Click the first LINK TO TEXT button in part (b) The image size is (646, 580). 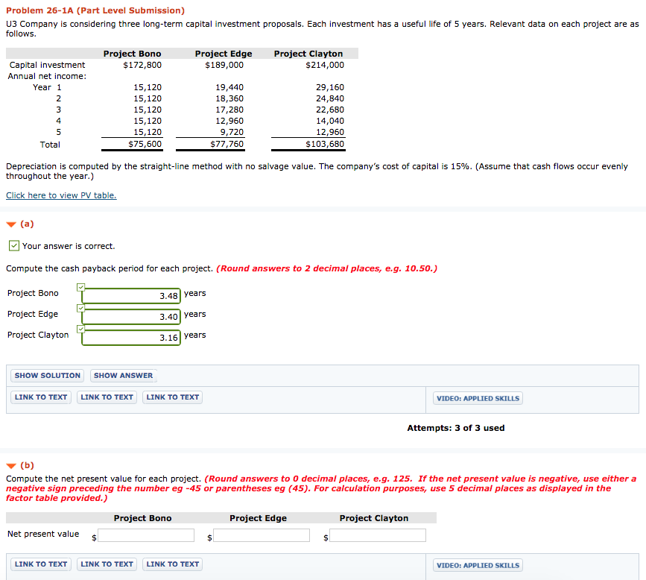coord(40,564)
